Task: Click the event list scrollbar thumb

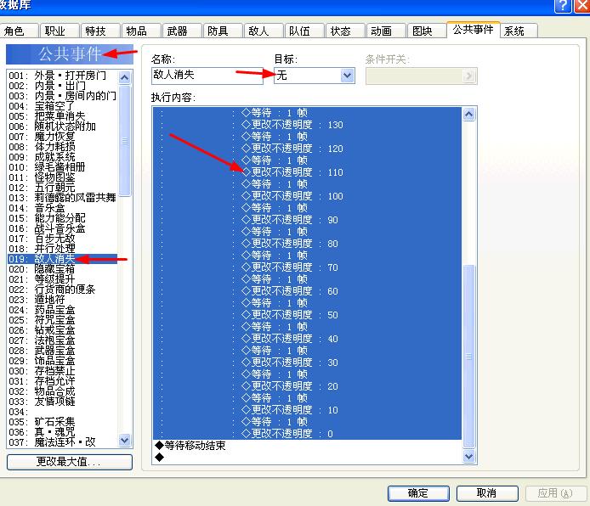Action: (x=125, y=141)
